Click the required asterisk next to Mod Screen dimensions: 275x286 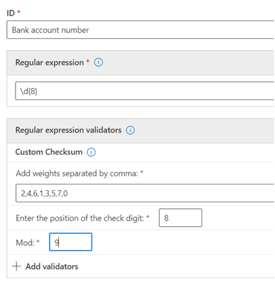tap(38, 241)
